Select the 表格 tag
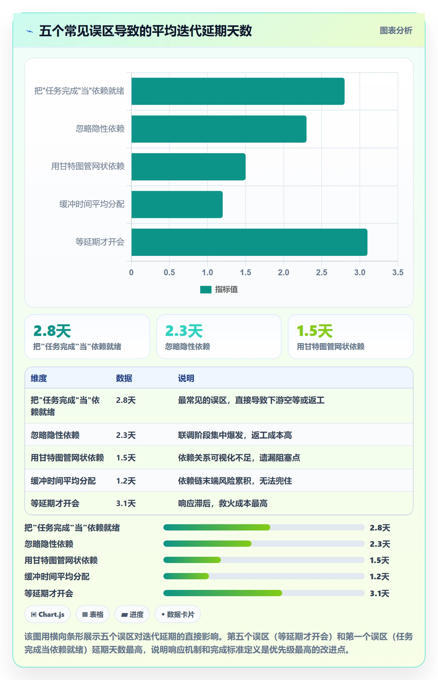The image size is (438, 680). pyautogui.click(x=93, y=614)
